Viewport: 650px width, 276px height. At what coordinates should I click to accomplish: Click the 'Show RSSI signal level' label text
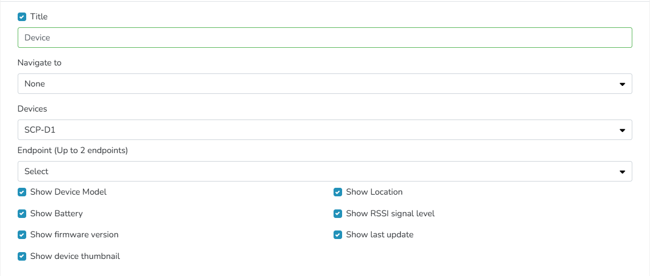tap(390, 214)
